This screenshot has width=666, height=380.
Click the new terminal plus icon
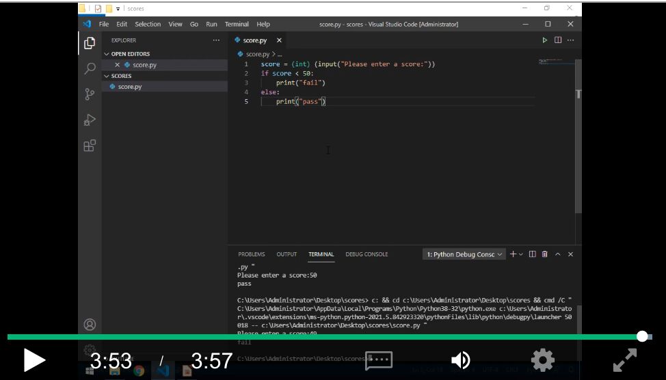(x=514, y=254)
